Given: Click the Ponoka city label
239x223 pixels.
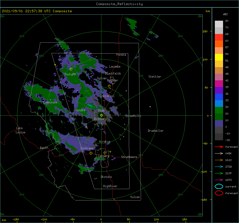Looking at the screenshot, I should coord(121,55).
